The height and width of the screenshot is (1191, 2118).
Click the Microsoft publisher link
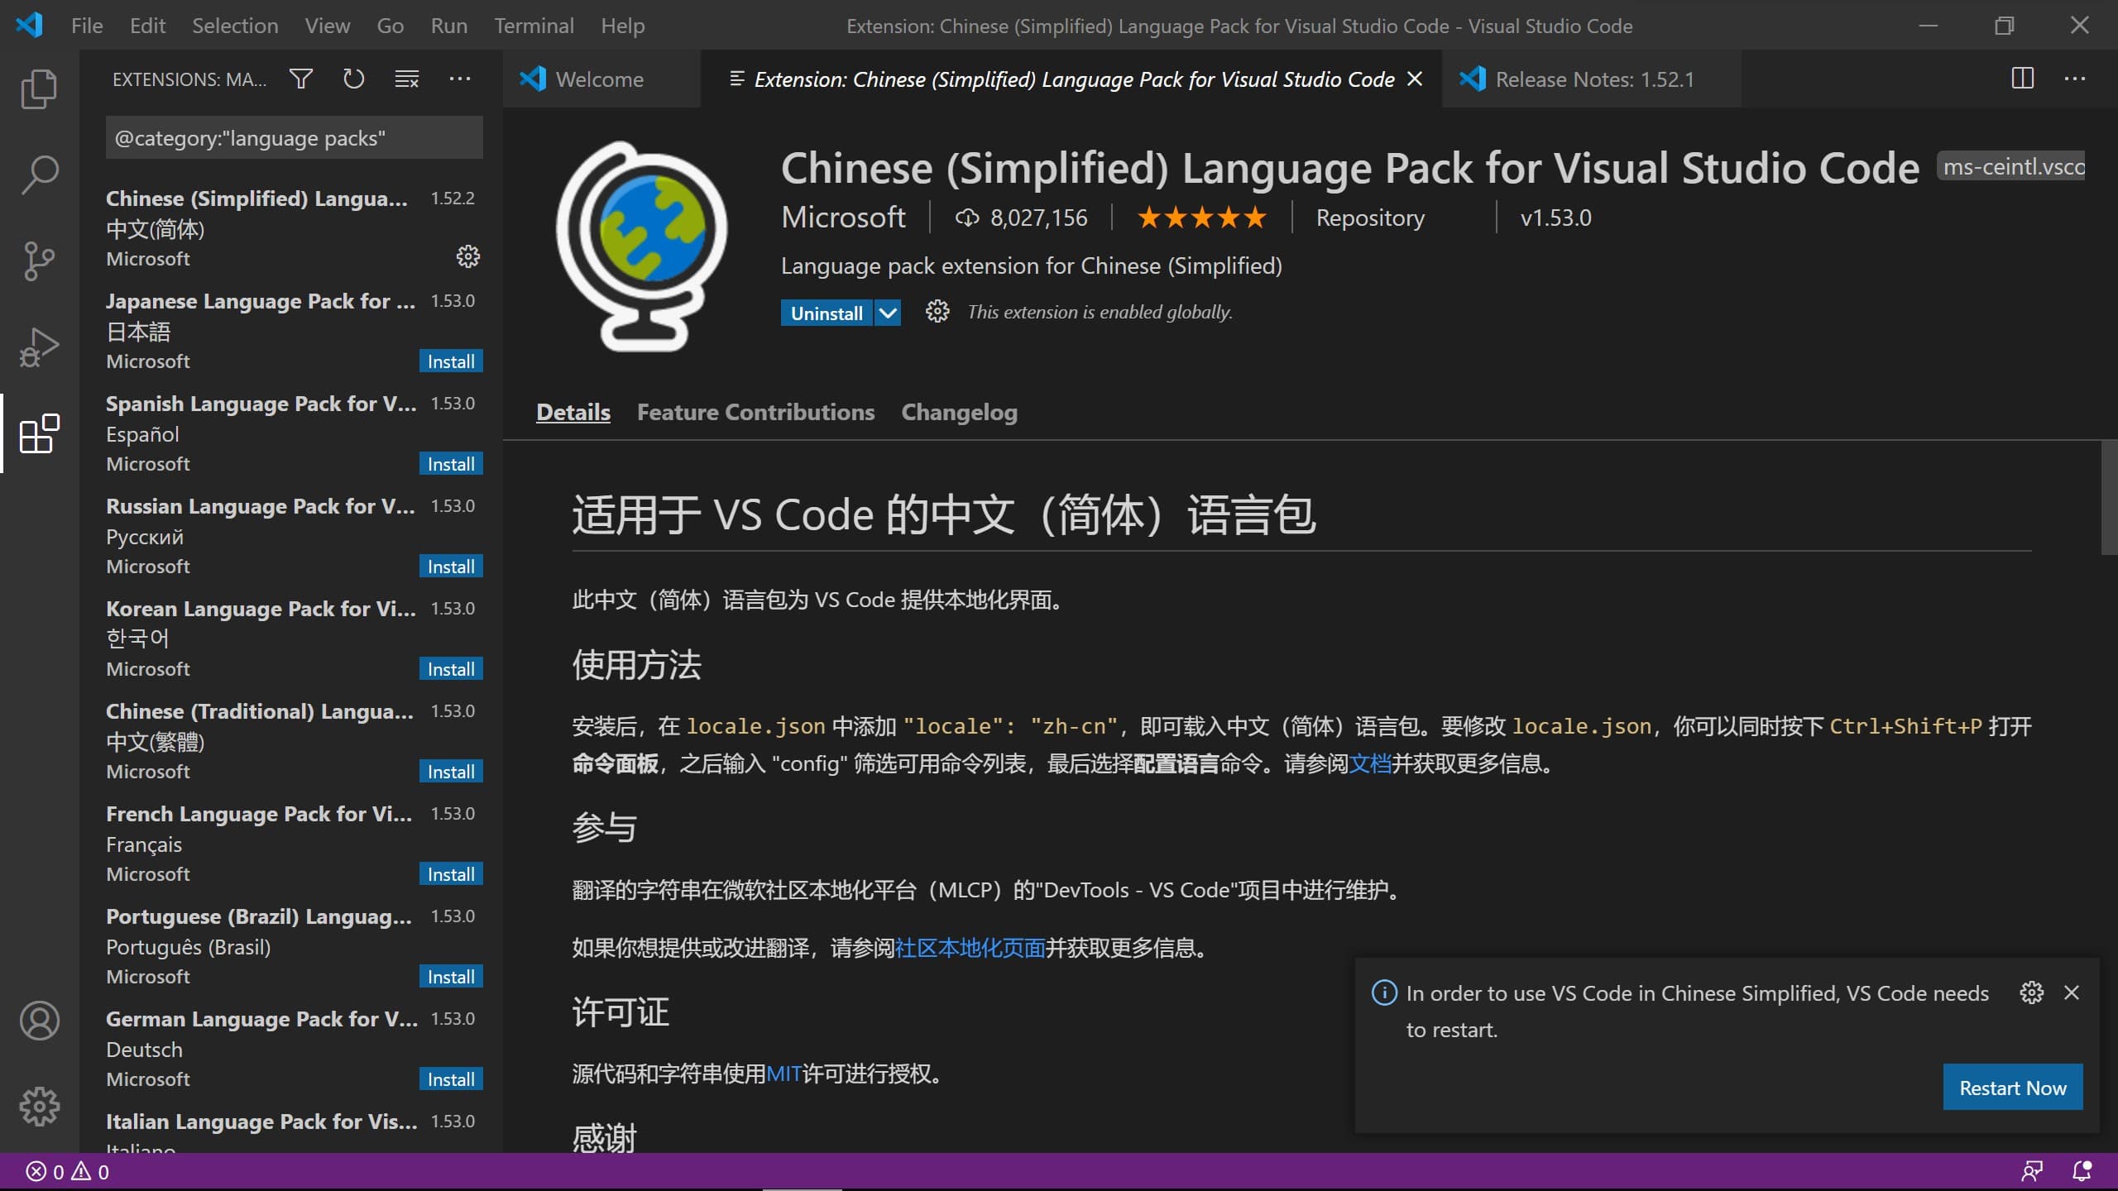pos(843,217)
